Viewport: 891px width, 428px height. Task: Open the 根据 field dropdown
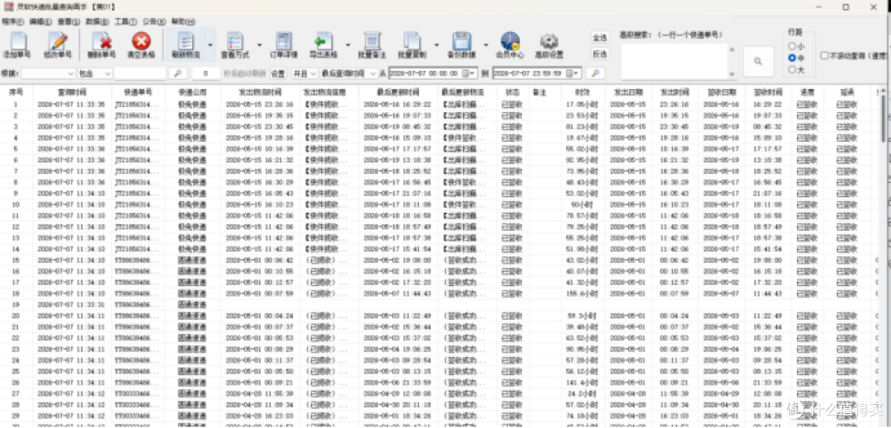point(70,73)
